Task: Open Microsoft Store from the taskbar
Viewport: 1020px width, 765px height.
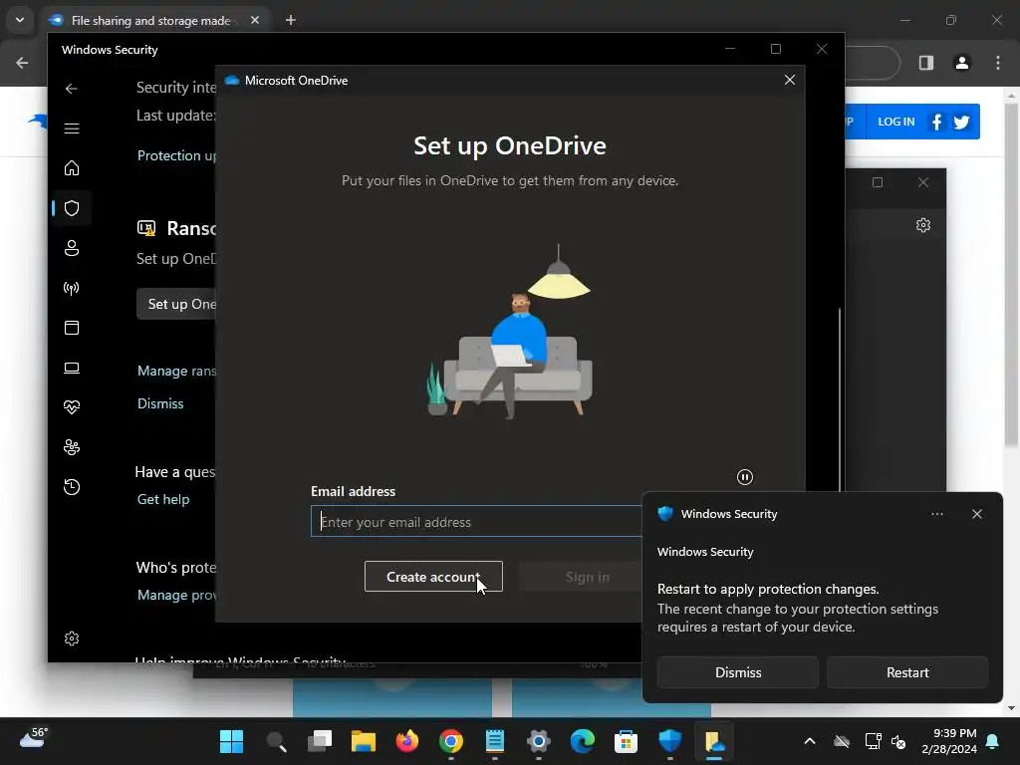Action: (626, 741)
